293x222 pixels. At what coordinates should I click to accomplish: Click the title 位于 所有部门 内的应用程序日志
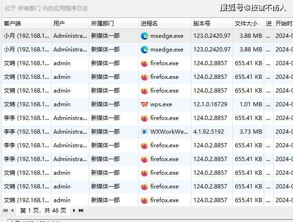point(46,8)
